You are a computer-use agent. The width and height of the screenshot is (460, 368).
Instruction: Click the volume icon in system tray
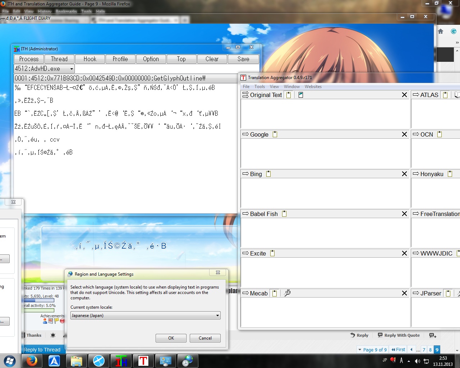pos(417,361)
